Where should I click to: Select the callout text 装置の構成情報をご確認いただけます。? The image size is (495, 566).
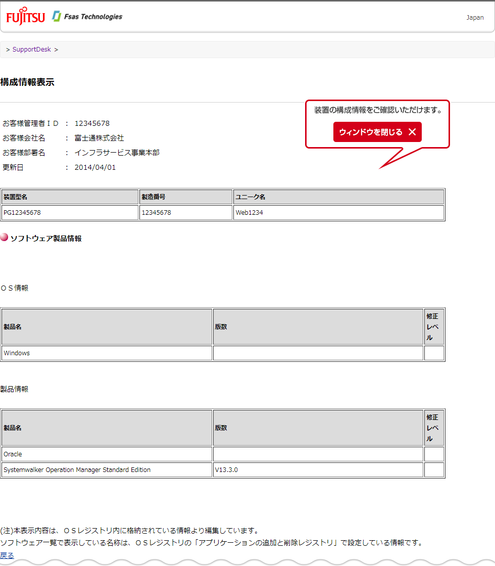point(378,110)
